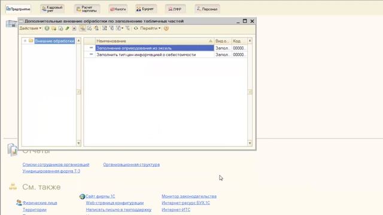The image size is (383, 215).
Task: Click the Код cell of Заполнить тип цен row
Action: [239, 54]
